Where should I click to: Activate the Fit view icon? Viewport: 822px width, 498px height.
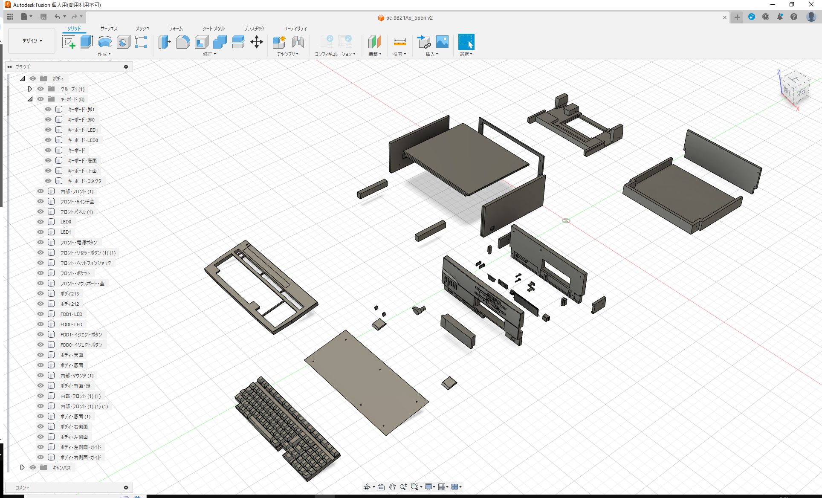tap(414, 486)
